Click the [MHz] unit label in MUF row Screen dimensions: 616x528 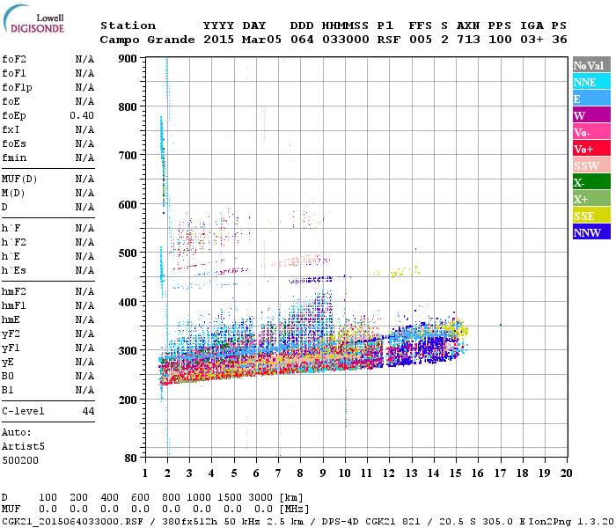294,510
